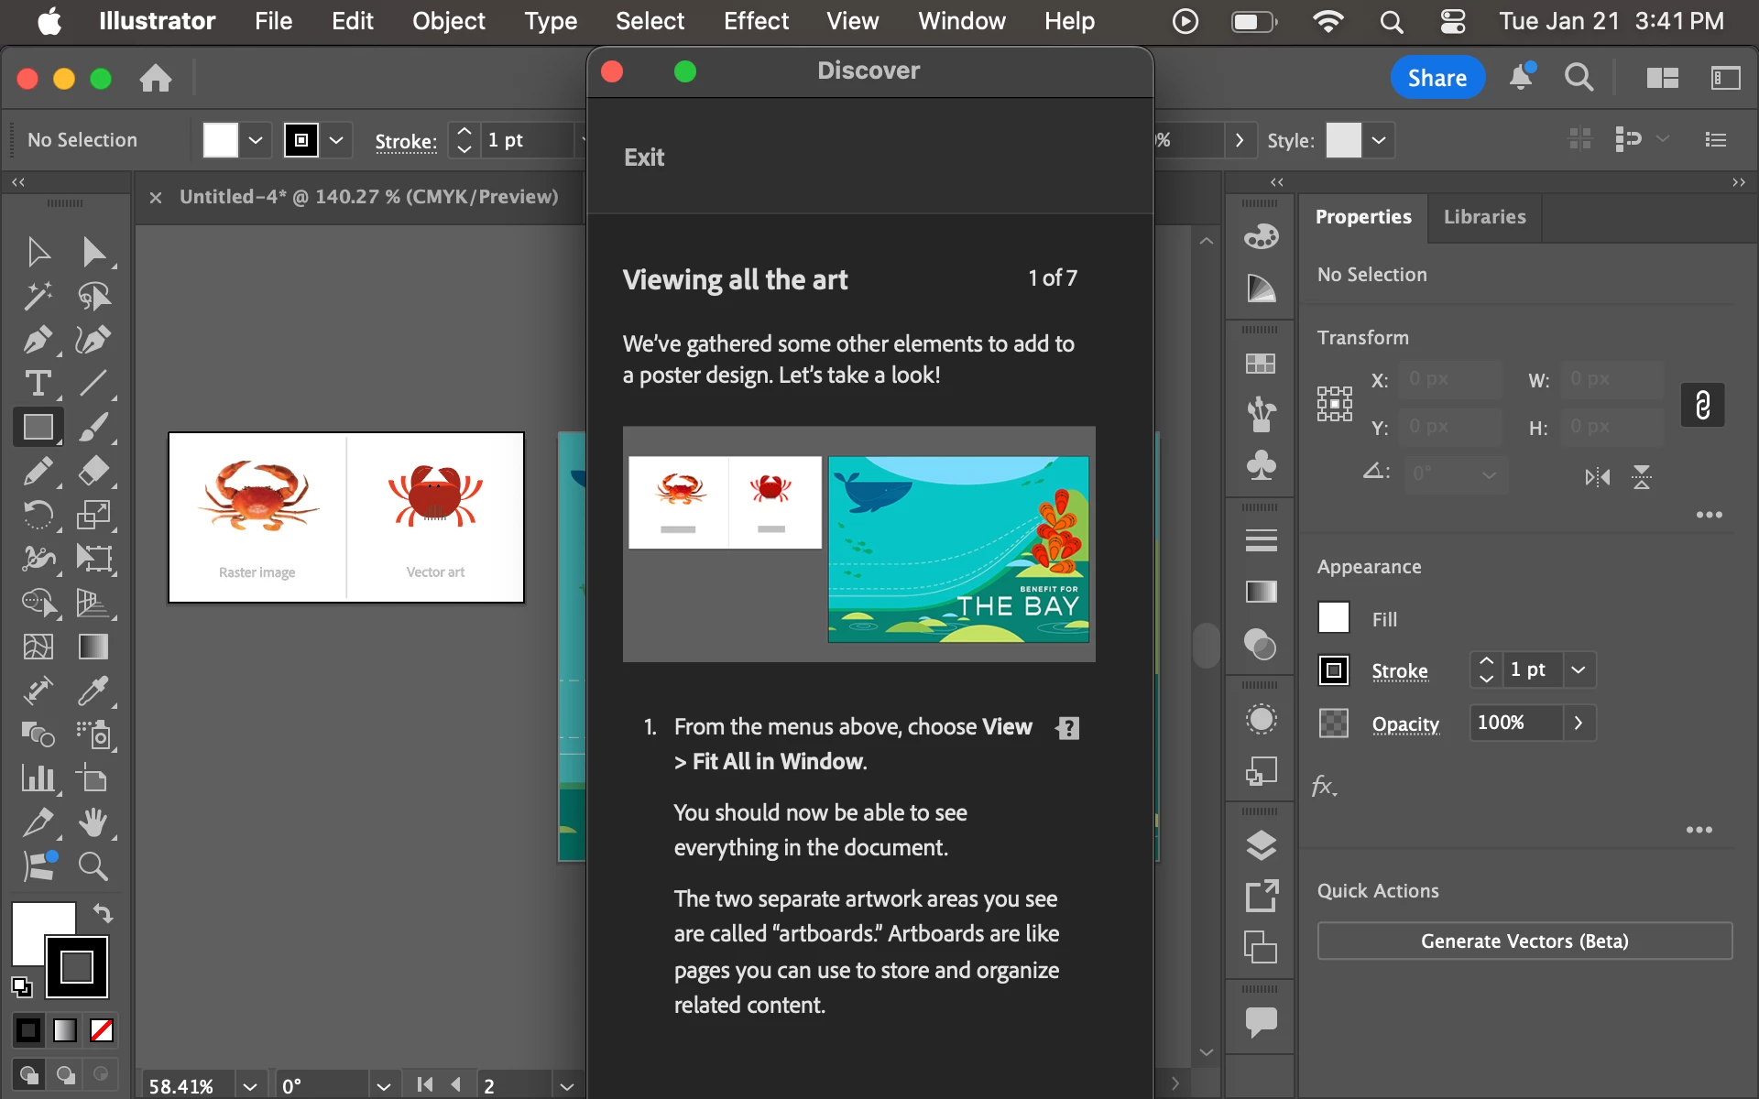Choose the Eyedropper tool

click(93, 691)
